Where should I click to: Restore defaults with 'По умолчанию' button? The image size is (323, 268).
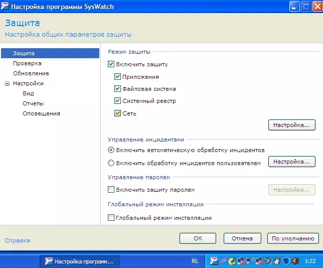293,238
